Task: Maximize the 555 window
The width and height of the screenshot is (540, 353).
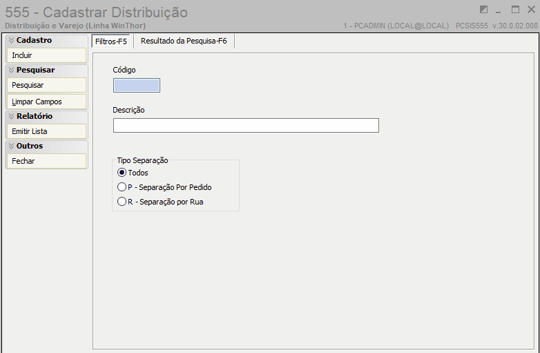Action: click(x=515, y=10)
